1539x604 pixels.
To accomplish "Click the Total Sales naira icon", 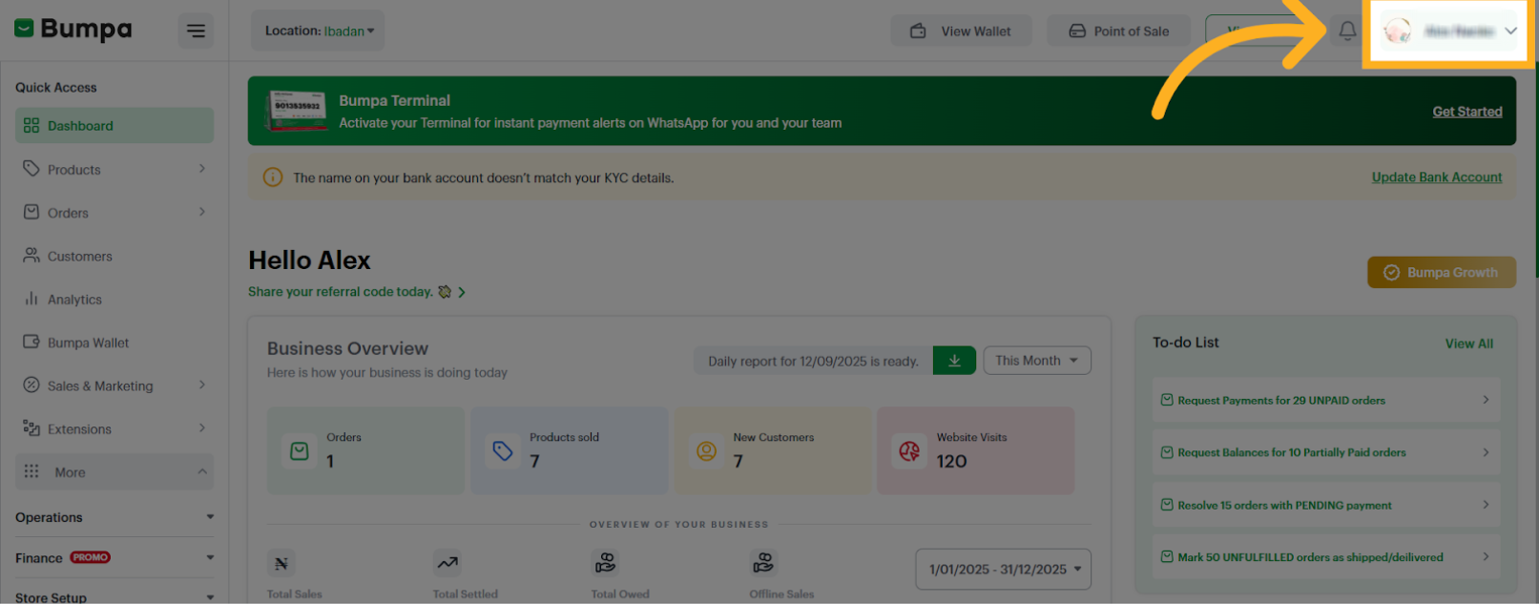I will pos(281,563).
